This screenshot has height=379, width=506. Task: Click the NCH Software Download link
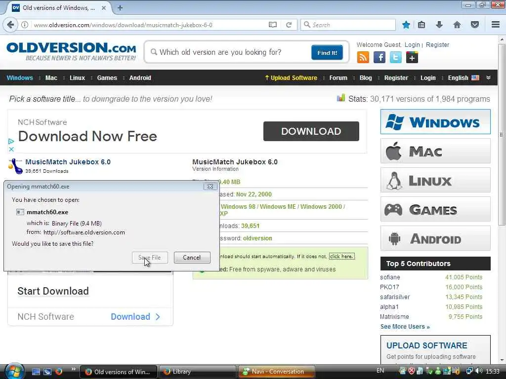135,316
